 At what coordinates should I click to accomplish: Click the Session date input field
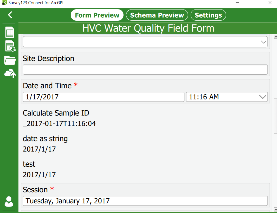click(x=145, y=201)
